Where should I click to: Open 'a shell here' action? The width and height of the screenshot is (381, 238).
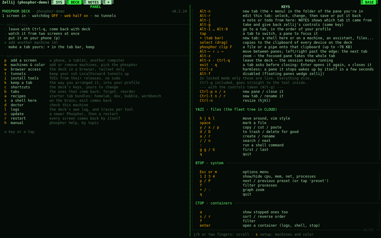[58, 101]
